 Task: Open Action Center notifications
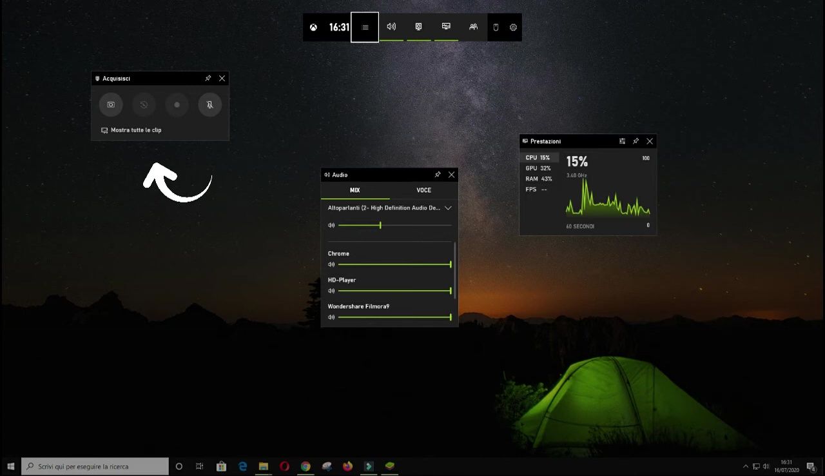[x=811, y=466]
